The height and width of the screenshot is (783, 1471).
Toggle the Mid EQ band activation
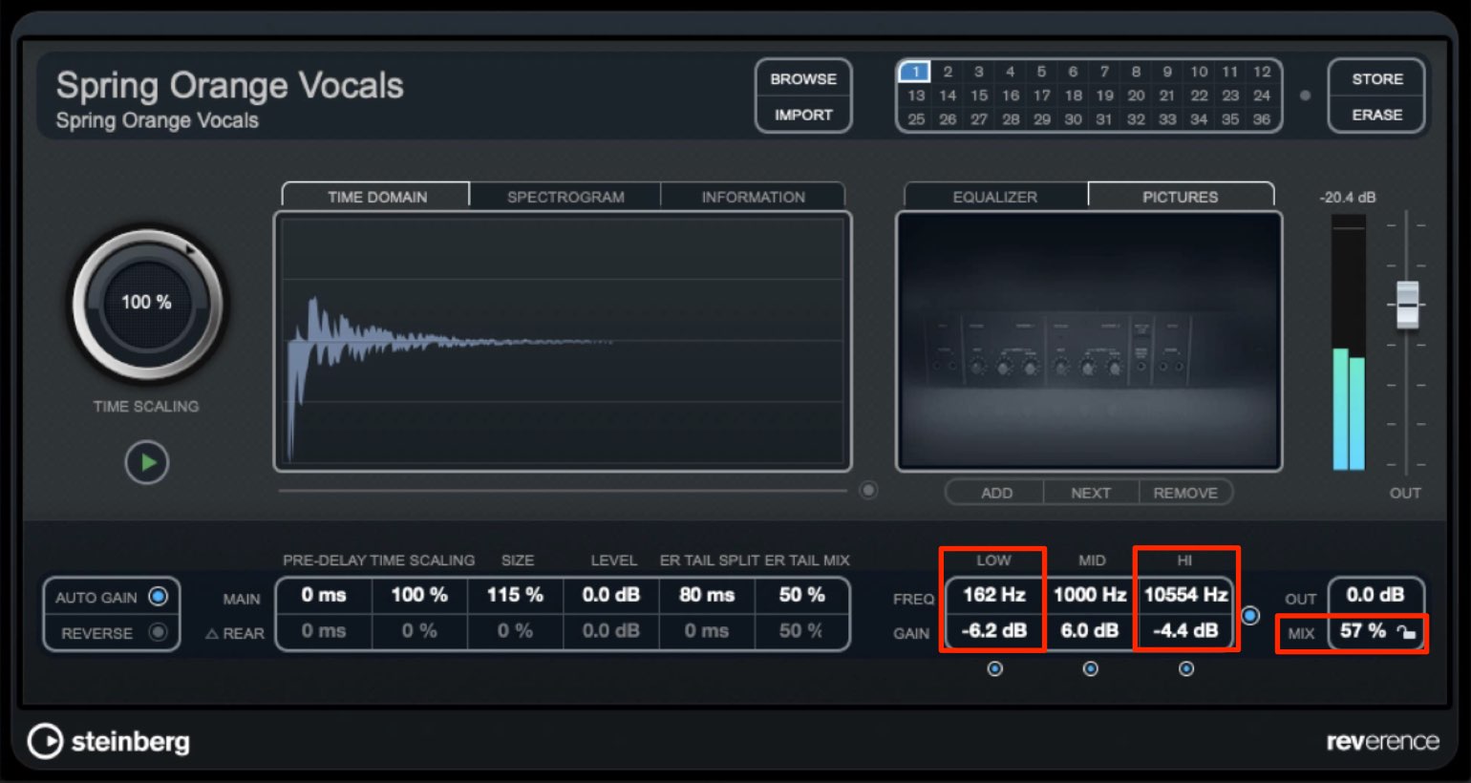(x=1090, y=668)
